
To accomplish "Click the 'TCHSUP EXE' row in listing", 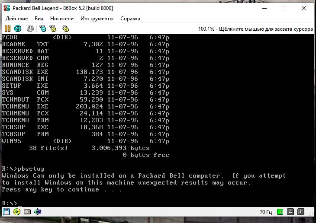I will click(x=85, y=127).
